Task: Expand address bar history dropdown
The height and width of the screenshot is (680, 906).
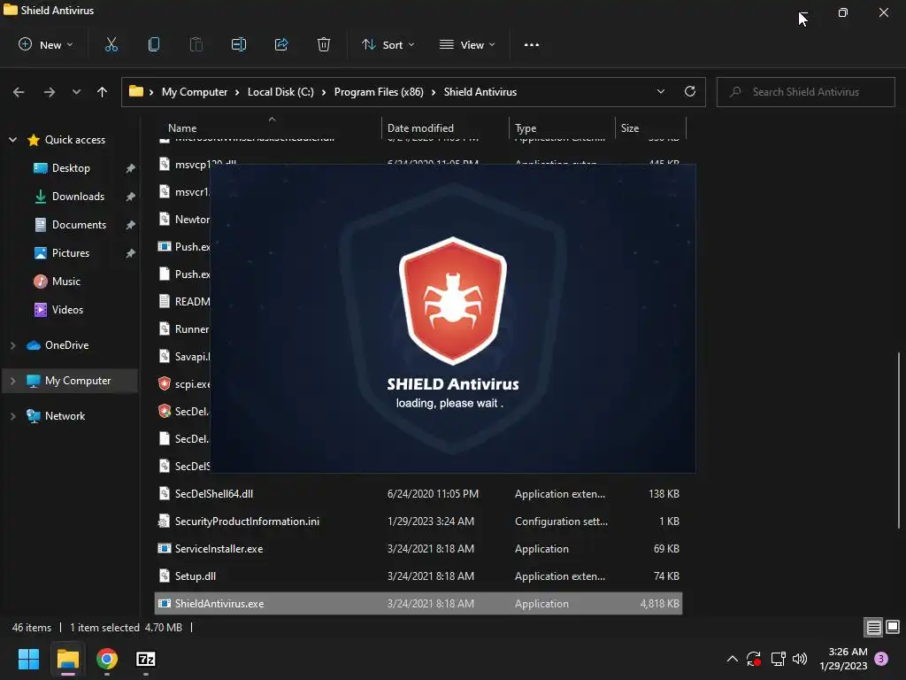Action: (660, 91)
